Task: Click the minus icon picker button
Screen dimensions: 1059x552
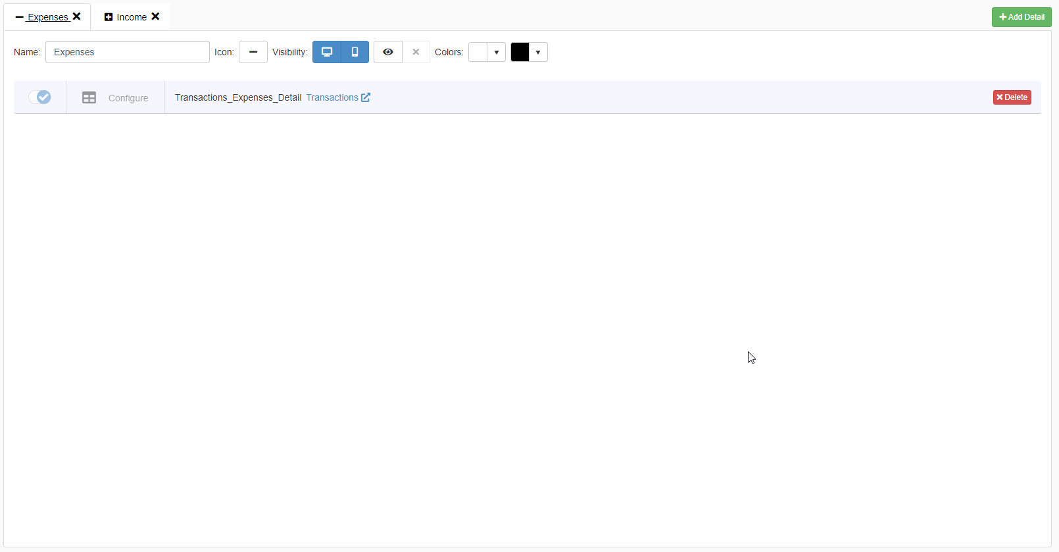Action: point(253,52)
